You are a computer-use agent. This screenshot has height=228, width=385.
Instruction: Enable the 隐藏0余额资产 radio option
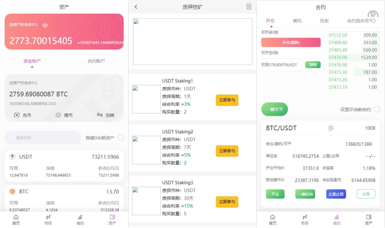click(121, 138)
